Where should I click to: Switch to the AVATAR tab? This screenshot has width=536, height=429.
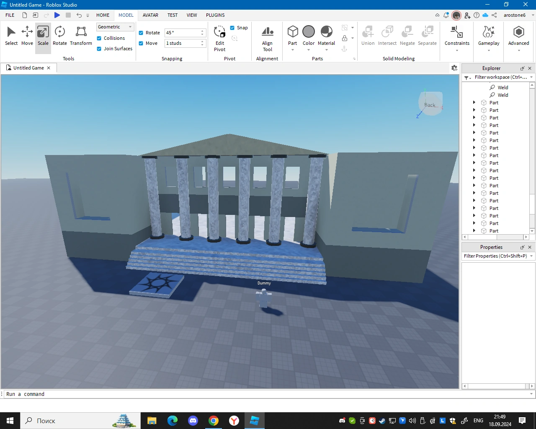pyautogui.click(x=150, y=15)
